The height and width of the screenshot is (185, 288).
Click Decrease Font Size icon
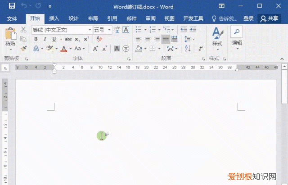coord(105,49)
